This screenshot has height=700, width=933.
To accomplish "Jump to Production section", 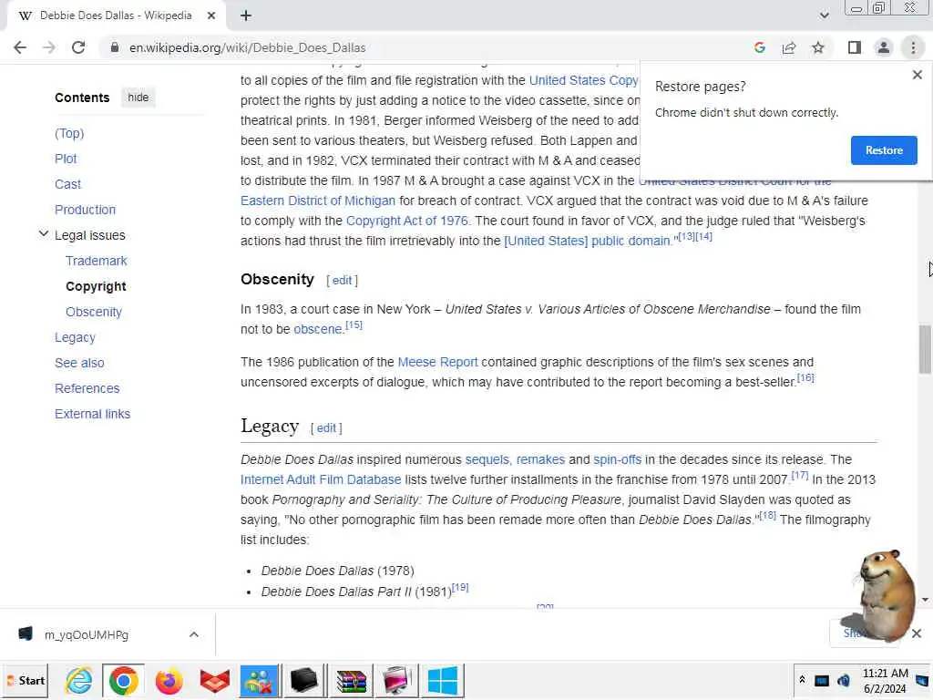I will point(85,211).
